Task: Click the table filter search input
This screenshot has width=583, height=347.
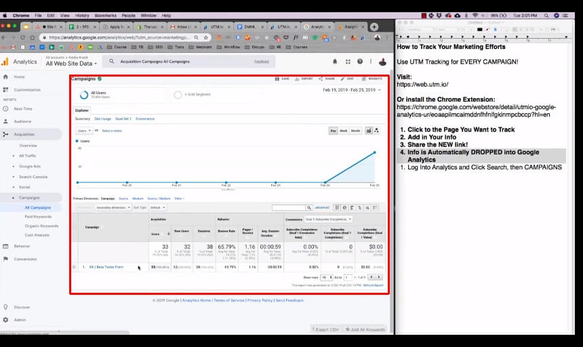Action: 289,207
